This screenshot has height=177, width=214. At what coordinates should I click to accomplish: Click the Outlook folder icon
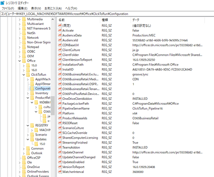coord(28,153)
